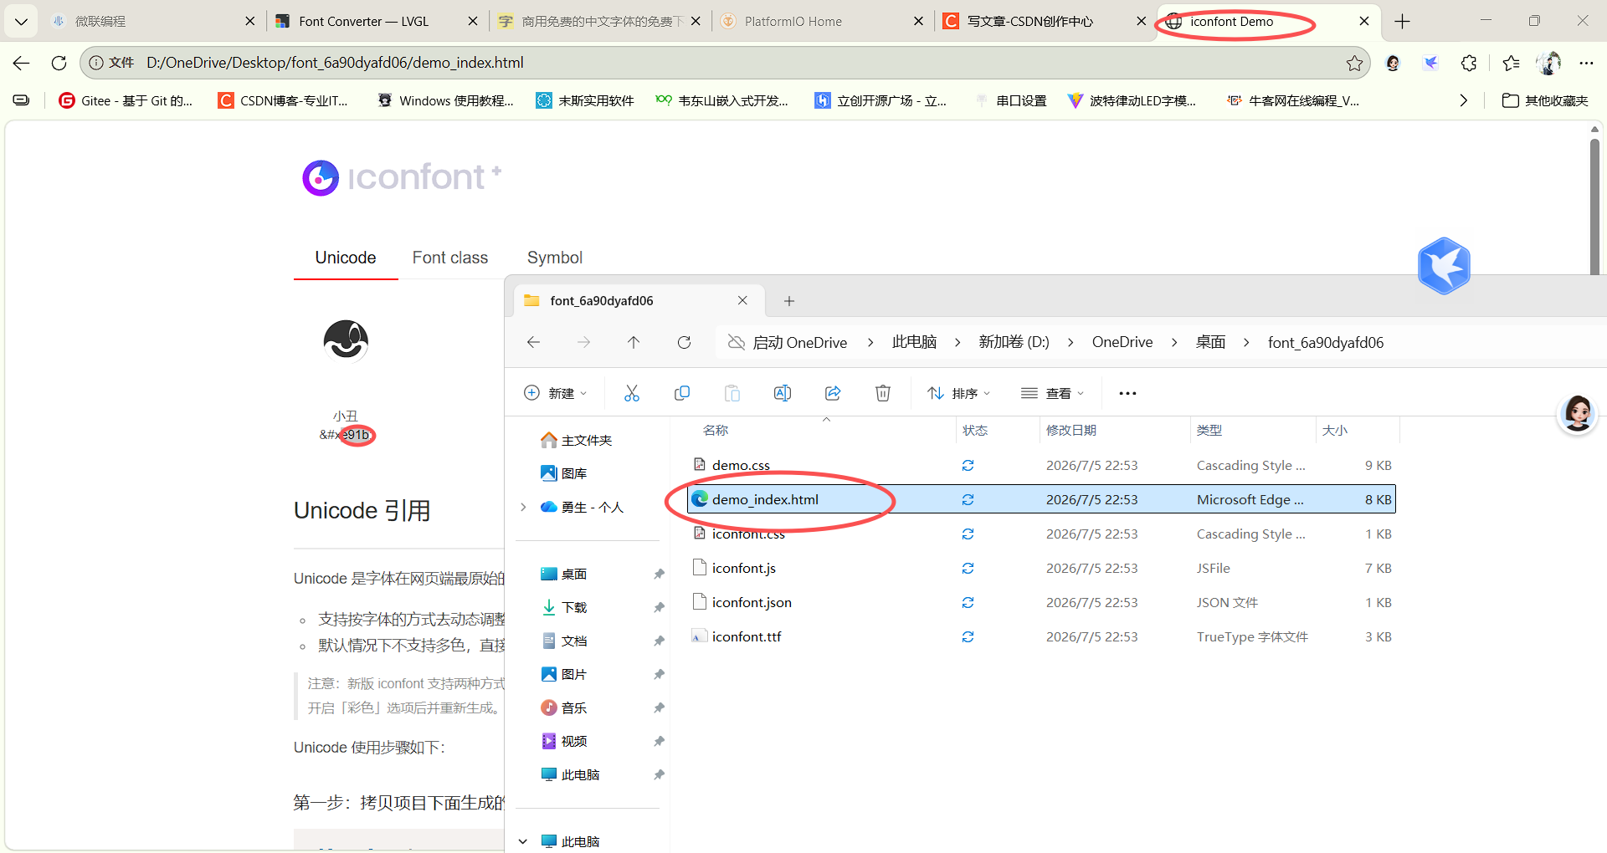Favorite this page with the star icon
Screen dimensions: 1607x853
[x=1354, y=63]
